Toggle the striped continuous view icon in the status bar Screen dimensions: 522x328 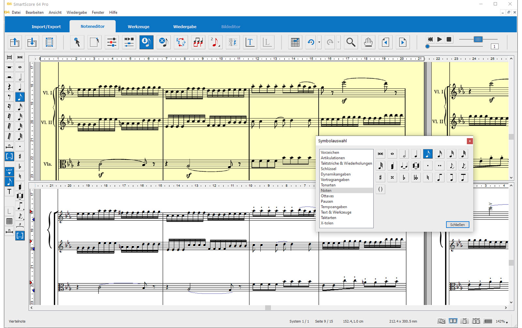(488, 321)
